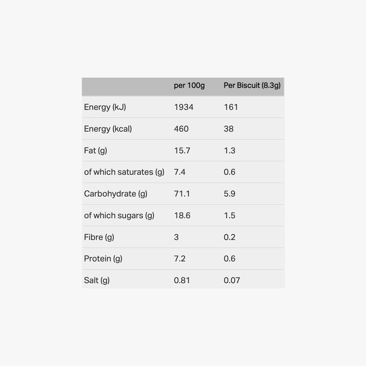Click the 161 kJ per biscuit value
The height and width of the screenshot is (366, 366).
(x=231, y=107)
